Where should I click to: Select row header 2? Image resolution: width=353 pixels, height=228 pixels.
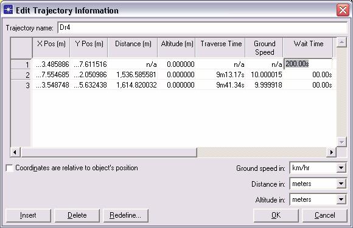pyautogui.click(x=21, y=75)
